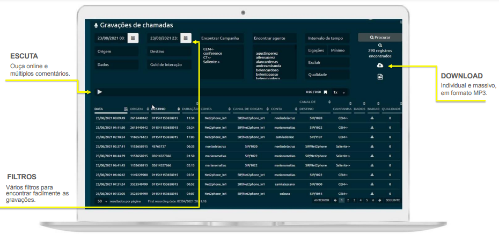This screenshot has height=234, width=499.
Task: Download the recording from 23/08/2021 00:09:49
Action: pyautogui.click(x=372, y=118)
